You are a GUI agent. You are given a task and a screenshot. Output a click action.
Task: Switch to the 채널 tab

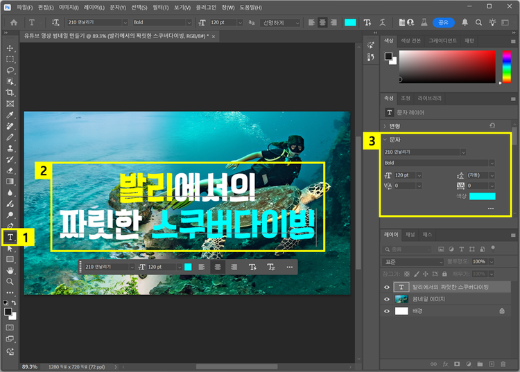410,235
